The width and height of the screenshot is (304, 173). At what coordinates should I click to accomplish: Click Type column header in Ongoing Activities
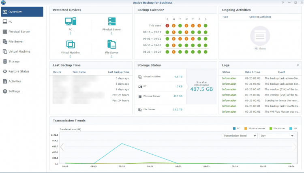click(225, 17)
